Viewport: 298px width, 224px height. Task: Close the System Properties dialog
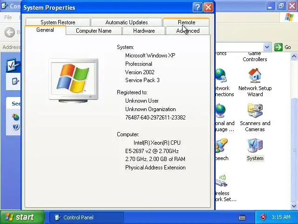coord(208,7)
